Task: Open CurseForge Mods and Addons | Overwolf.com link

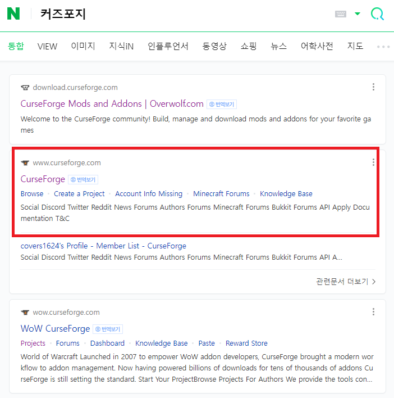Action: tap(112, 104)
